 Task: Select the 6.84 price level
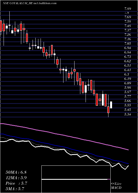click(128, 52)
